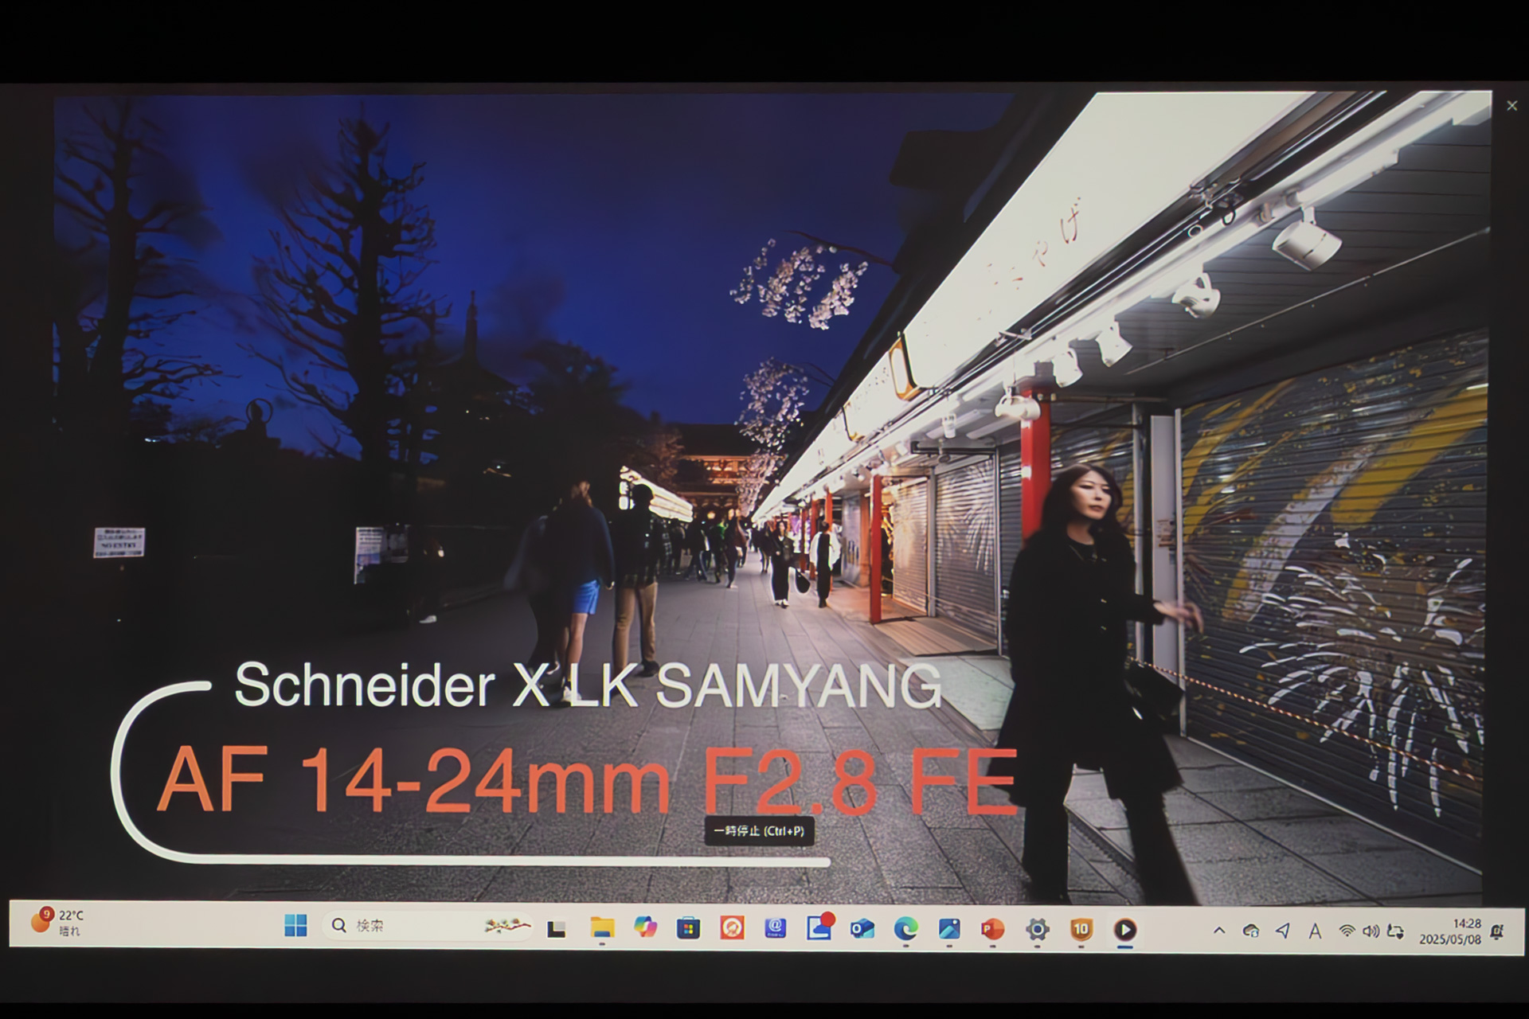Expand hidden system tray icons chevron

click(1219, 931)
